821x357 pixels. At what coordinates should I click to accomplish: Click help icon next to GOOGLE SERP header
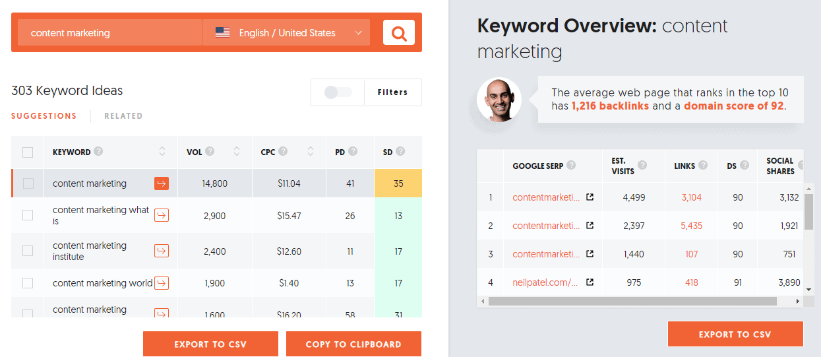tap(571, 166)
